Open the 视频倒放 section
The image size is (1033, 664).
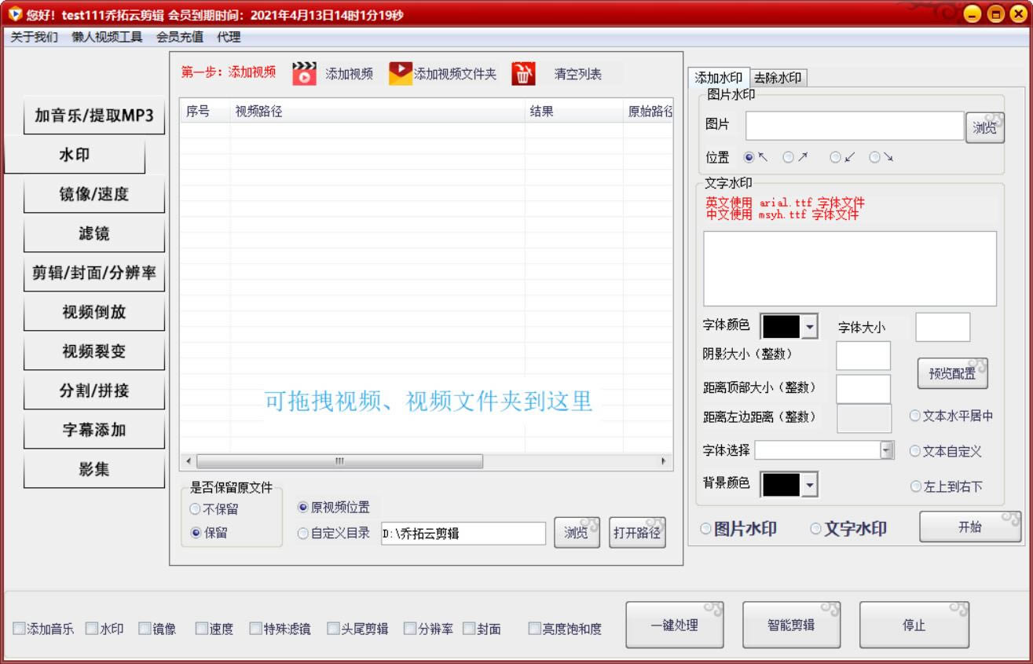coord(94,312)
